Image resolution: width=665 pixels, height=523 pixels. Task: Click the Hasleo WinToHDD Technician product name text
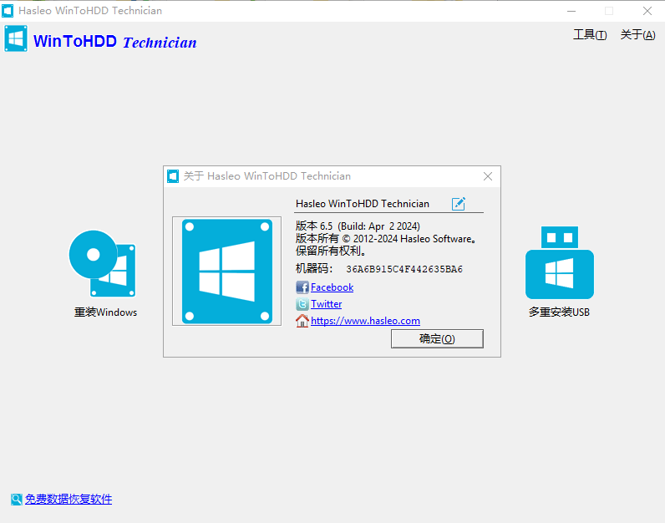(363, 204)
